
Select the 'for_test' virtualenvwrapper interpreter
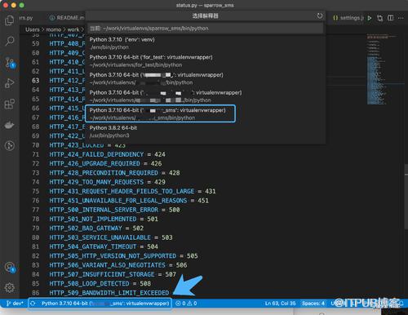pos(206,61)
